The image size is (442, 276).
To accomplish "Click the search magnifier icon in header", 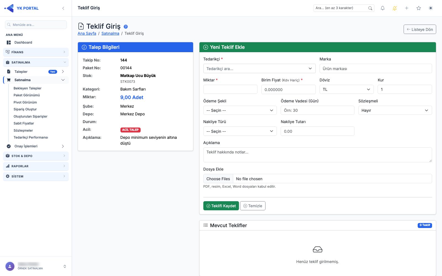I will click(370, 8).
